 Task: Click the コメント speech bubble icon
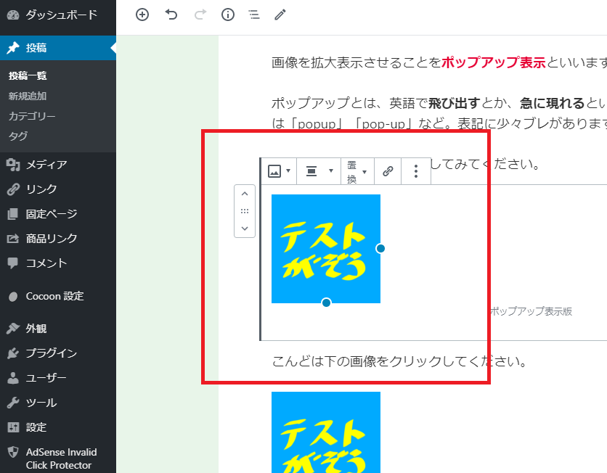pyautogui.click(x=13, y=263)
